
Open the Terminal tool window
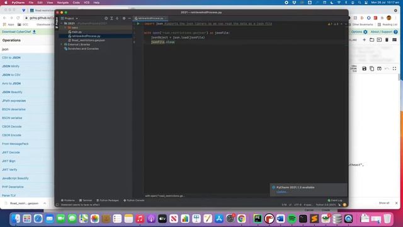(x=86, y=201)
